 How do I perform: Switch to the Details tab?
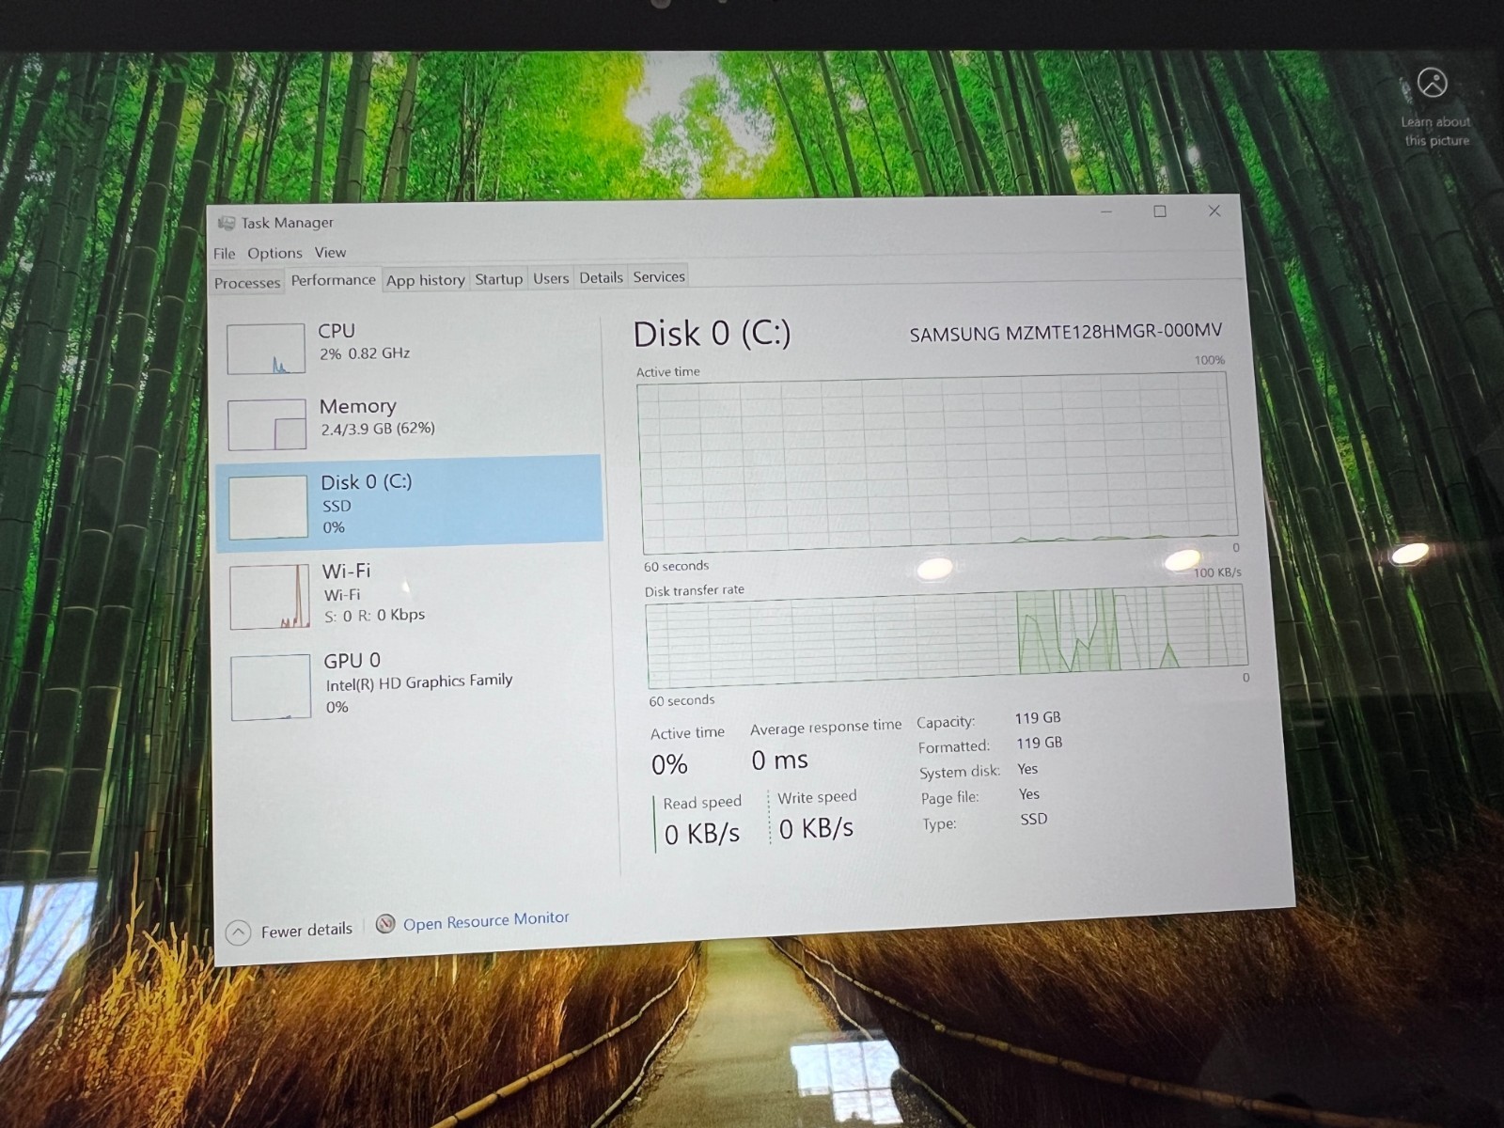tap(601, 277)
